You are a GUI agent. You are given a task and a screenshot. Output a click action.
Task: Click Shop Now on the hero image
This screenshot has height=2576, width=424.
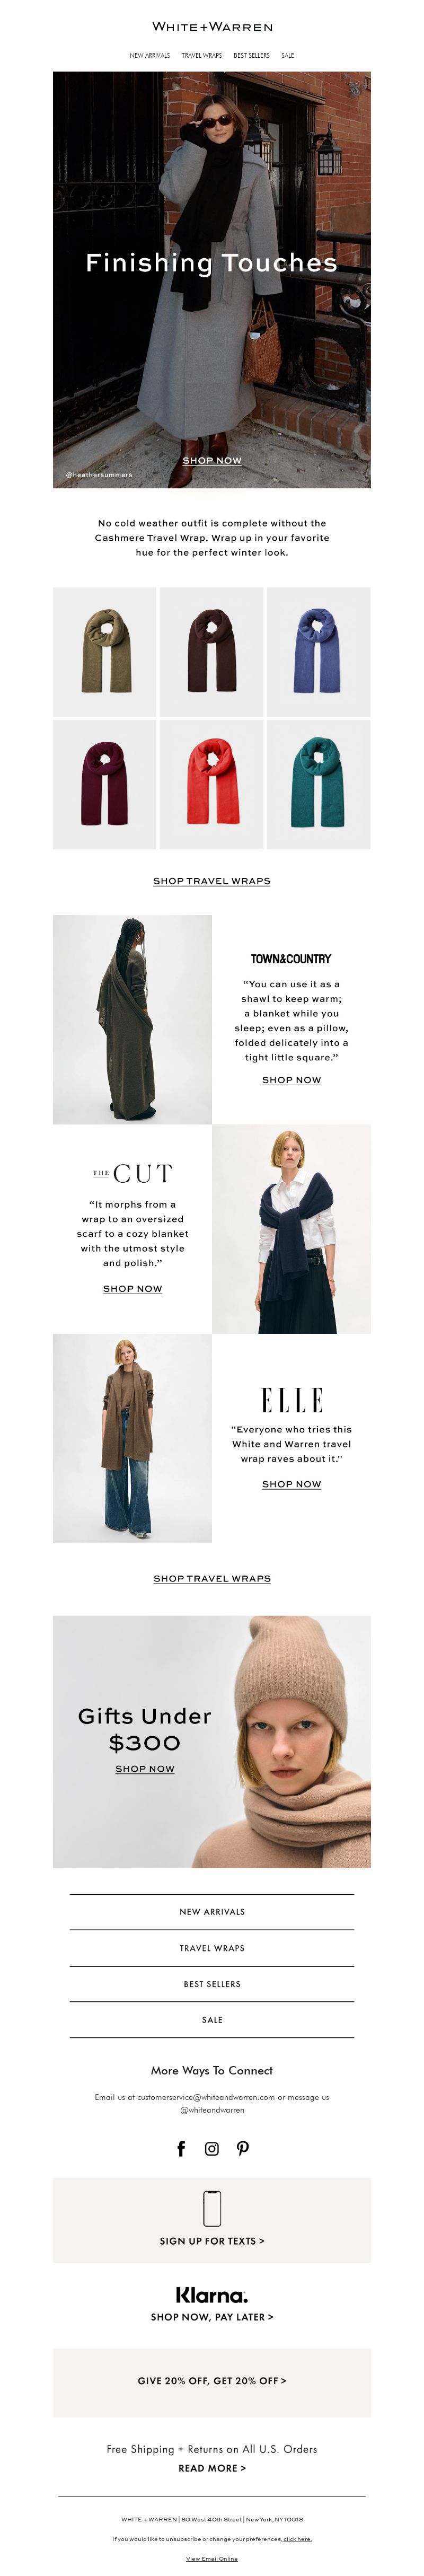[x=212, y=461]
